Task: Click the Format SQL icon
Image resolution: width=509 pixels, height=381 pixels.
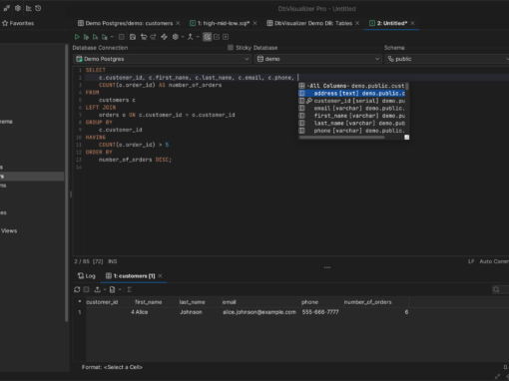Action: click(164, 37)
